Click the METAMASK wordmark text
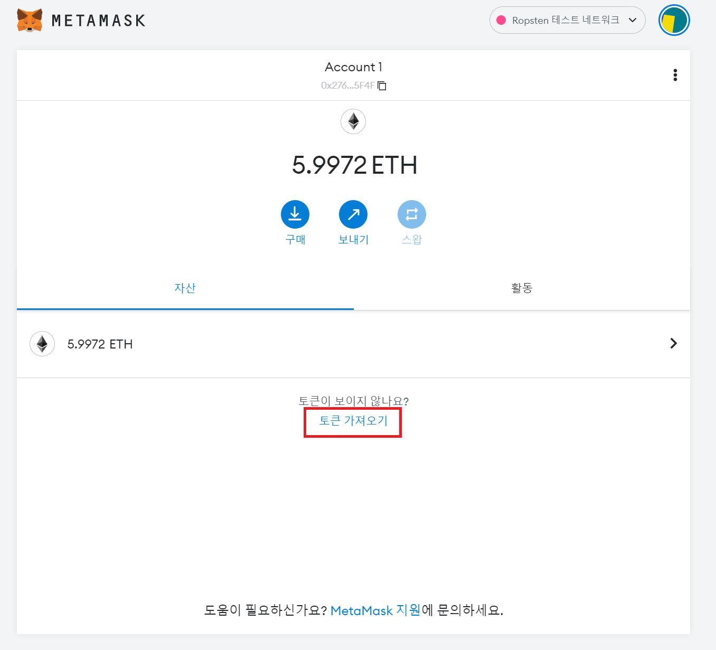 [x=99, y=21]
